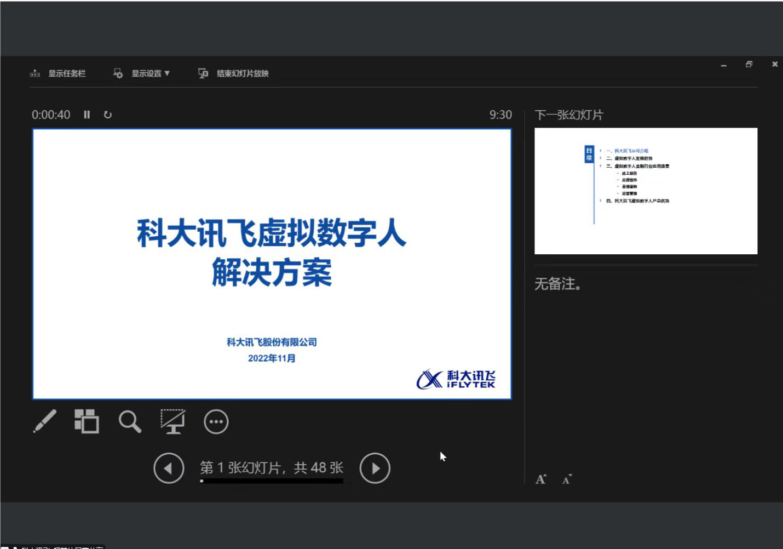
Task: Click the 下一张幻灯片 label
Action: [569, 115]
